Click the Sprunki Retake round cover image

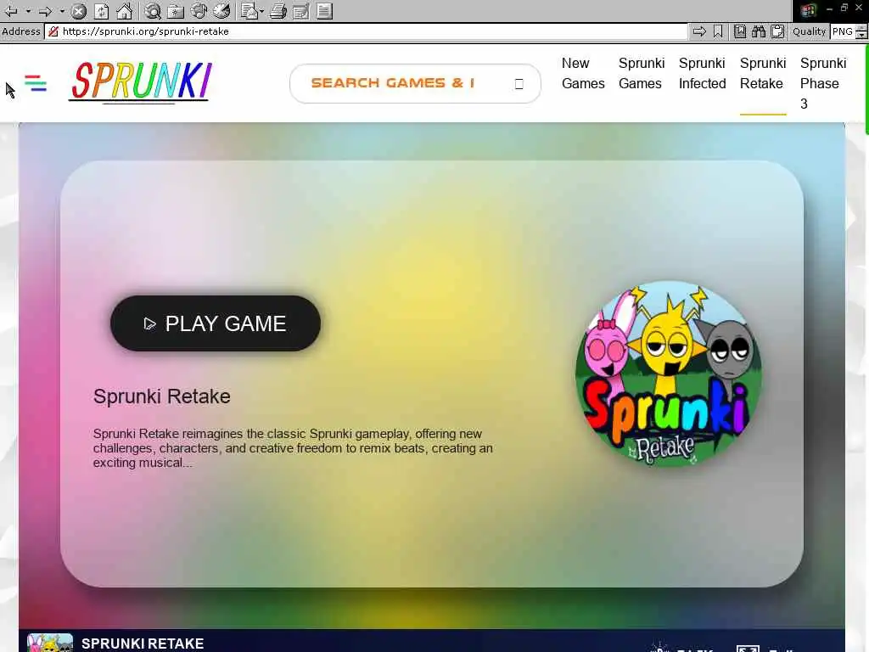click(669, 374)
